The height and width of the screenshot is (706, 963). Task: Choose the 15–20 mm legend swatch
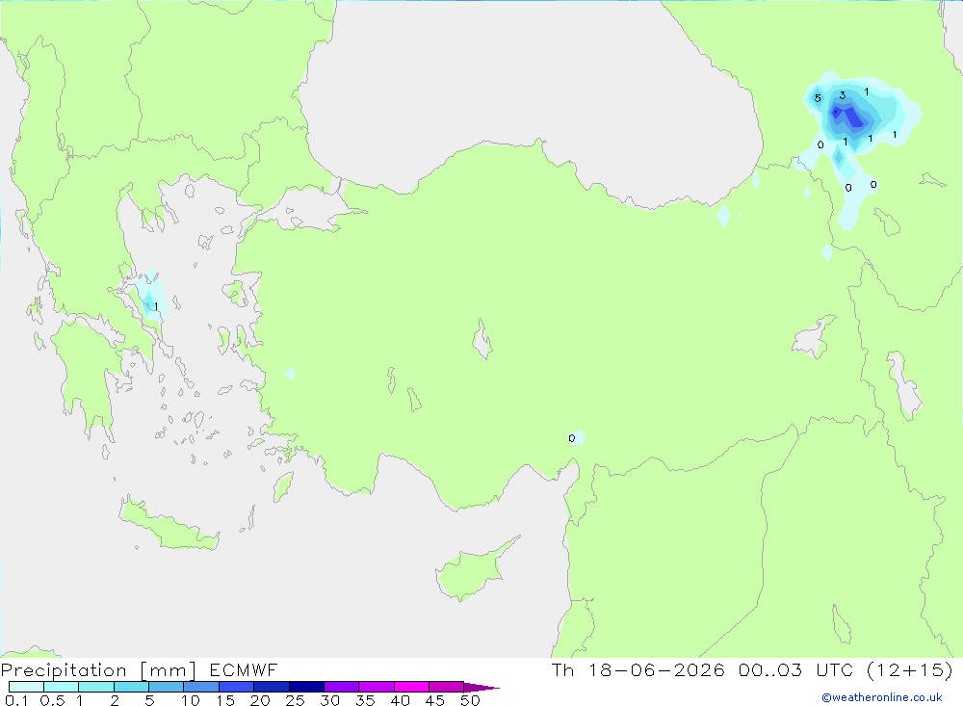tap(236, 687)
